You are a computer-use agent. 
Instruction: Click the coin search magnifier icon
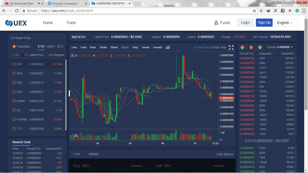point(26,55)
